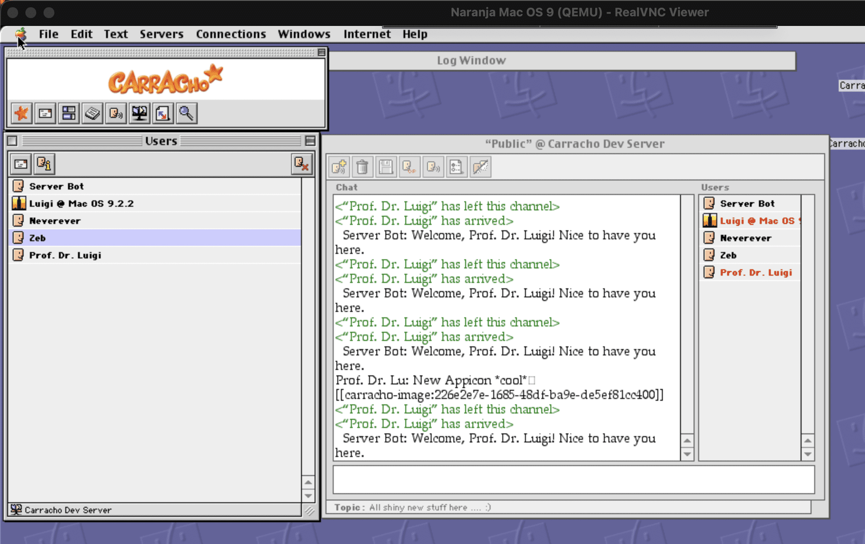This screenshot has height=544, width=865.
Task: Select Luigi @ Mac OS 9.2.2 in Users window
Action: point(155,203)
